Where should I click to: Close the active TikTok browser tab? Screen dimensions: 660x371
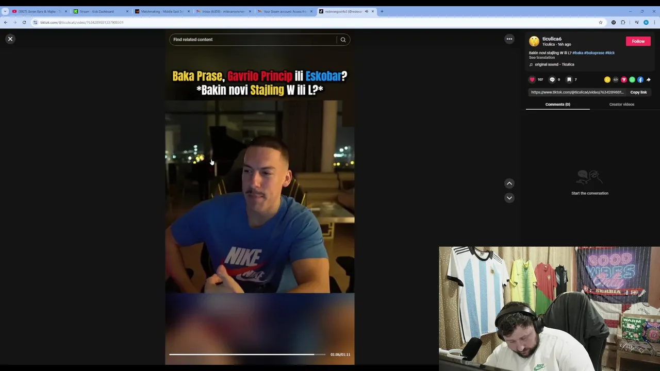pos(372,11)
